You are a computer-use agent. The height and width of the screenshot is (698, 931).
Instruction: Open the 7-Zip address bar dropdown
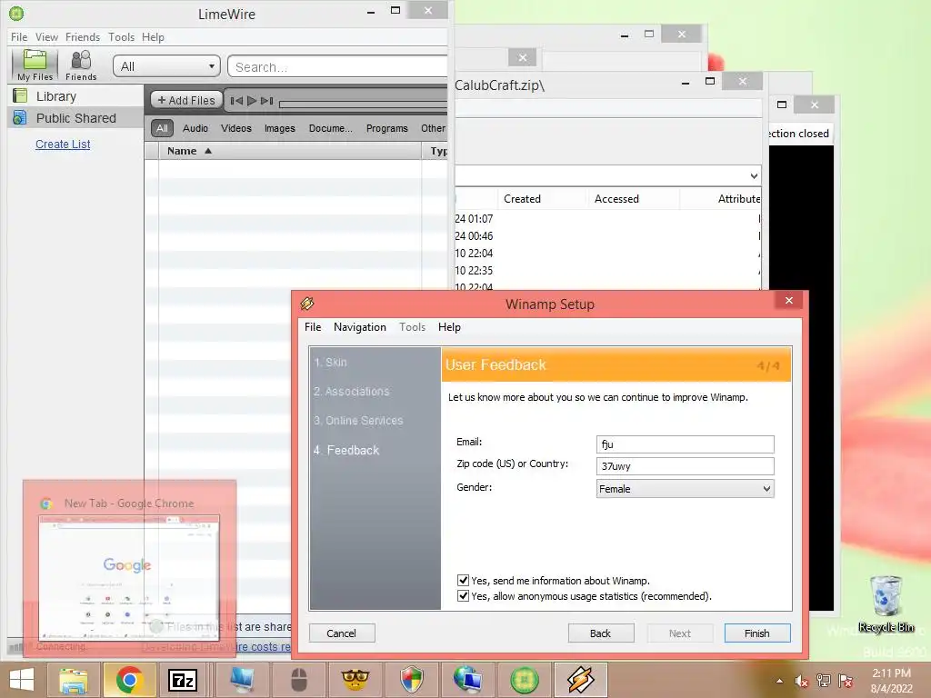coord(754,175)
